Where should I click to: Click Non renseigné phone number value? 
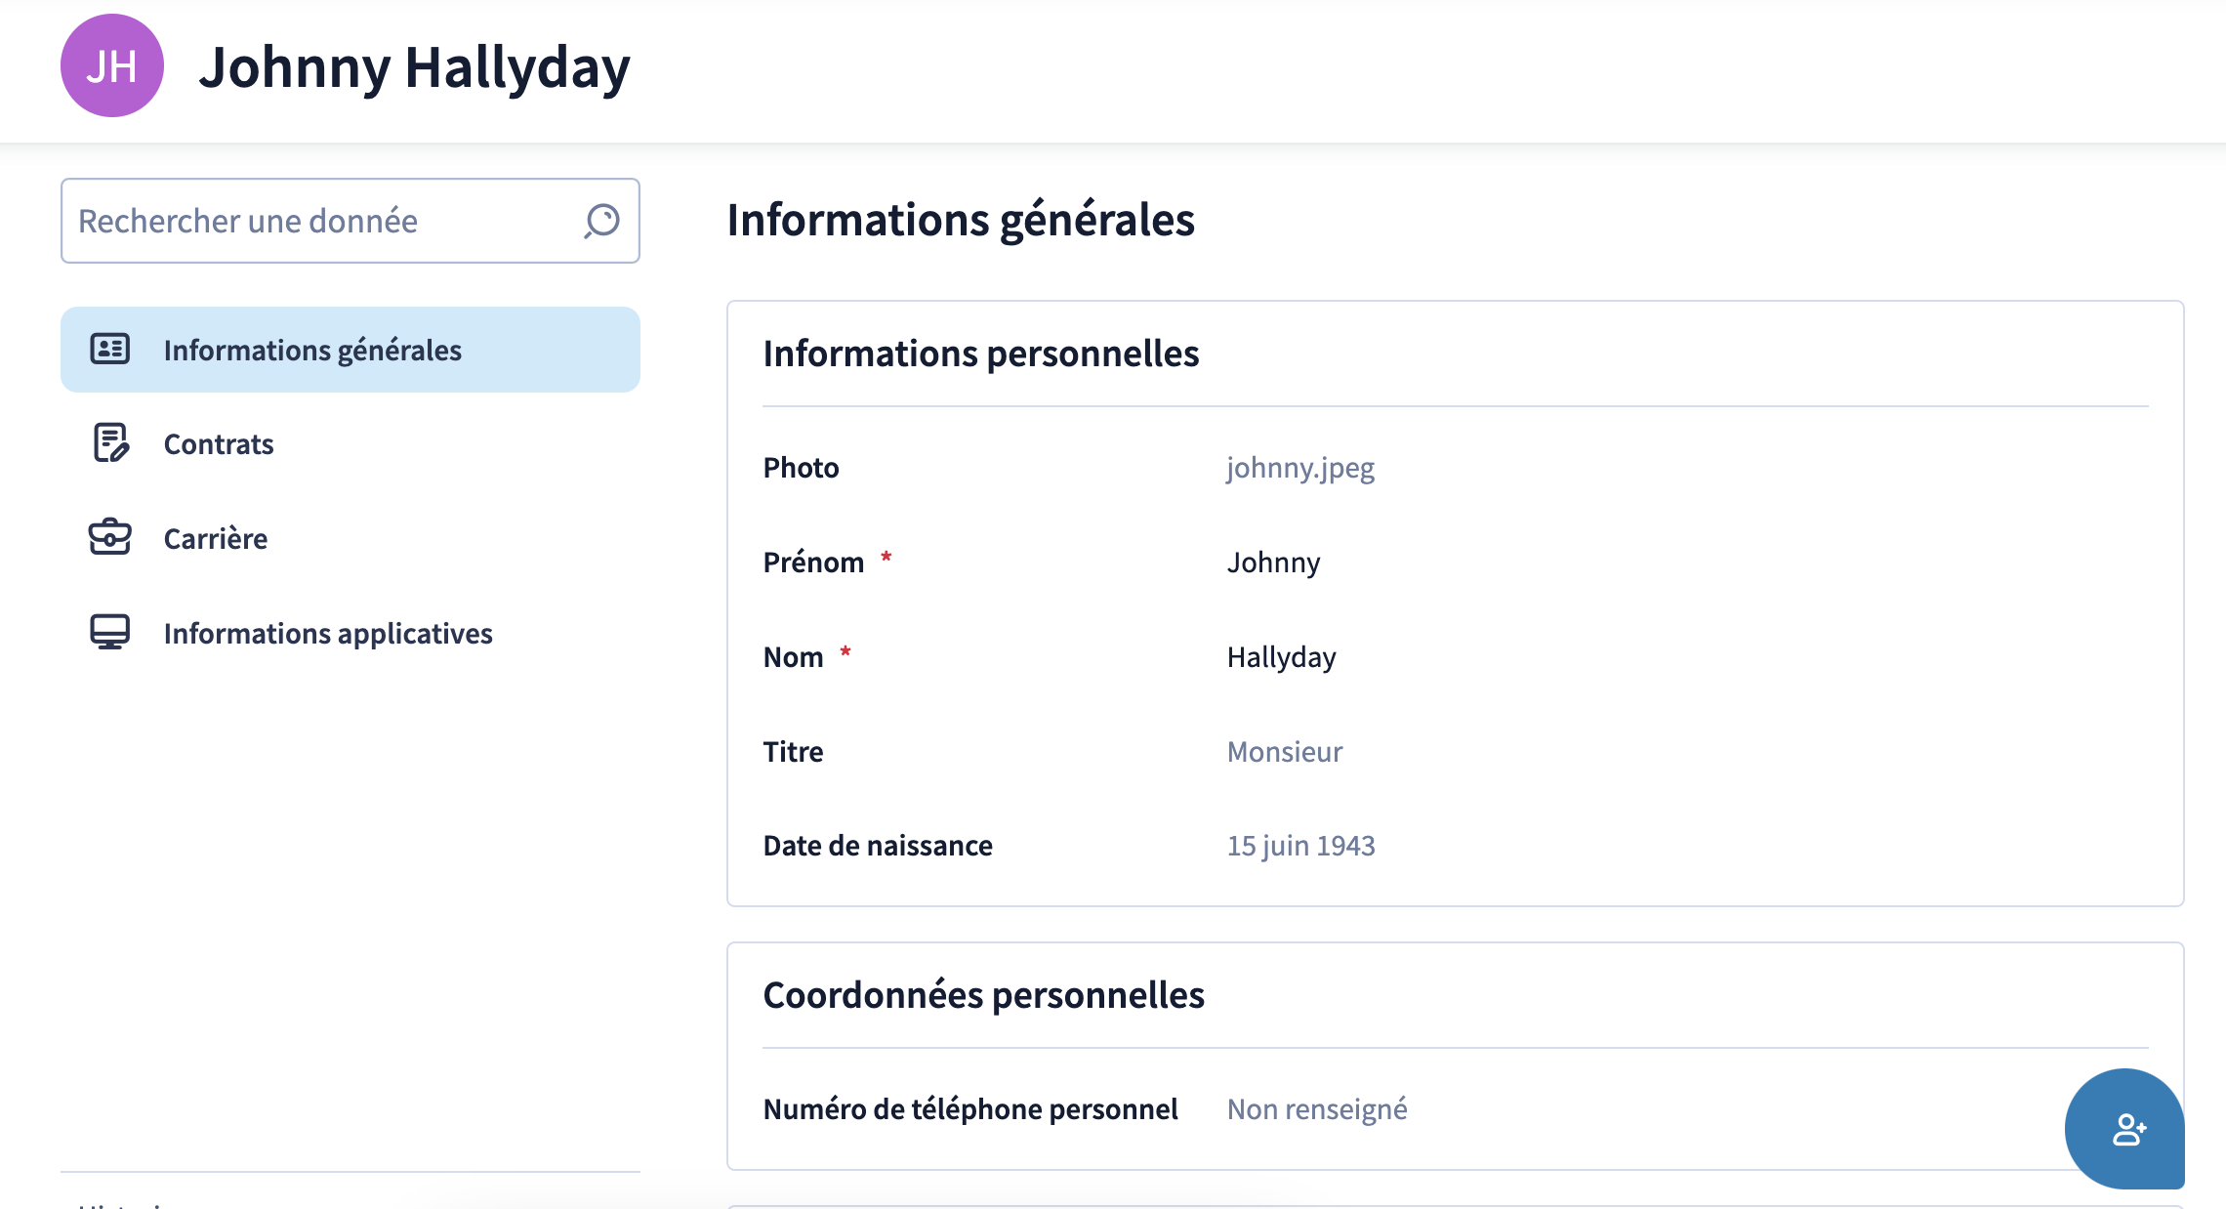tap(1317, 1109)
